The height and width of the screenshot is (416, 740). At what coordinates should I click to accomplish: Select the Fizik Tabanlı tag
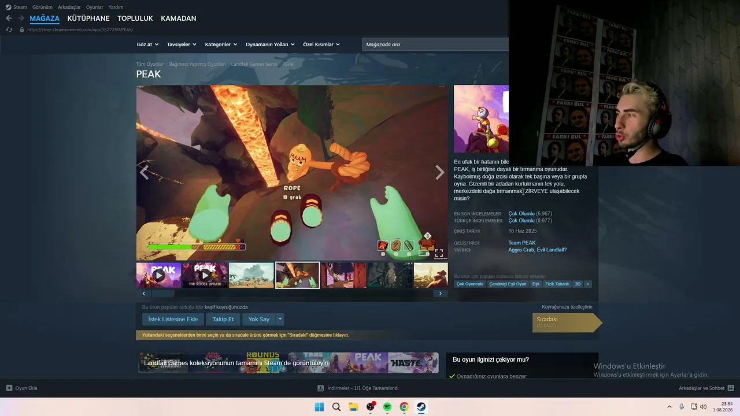click(x=557, y=284)
